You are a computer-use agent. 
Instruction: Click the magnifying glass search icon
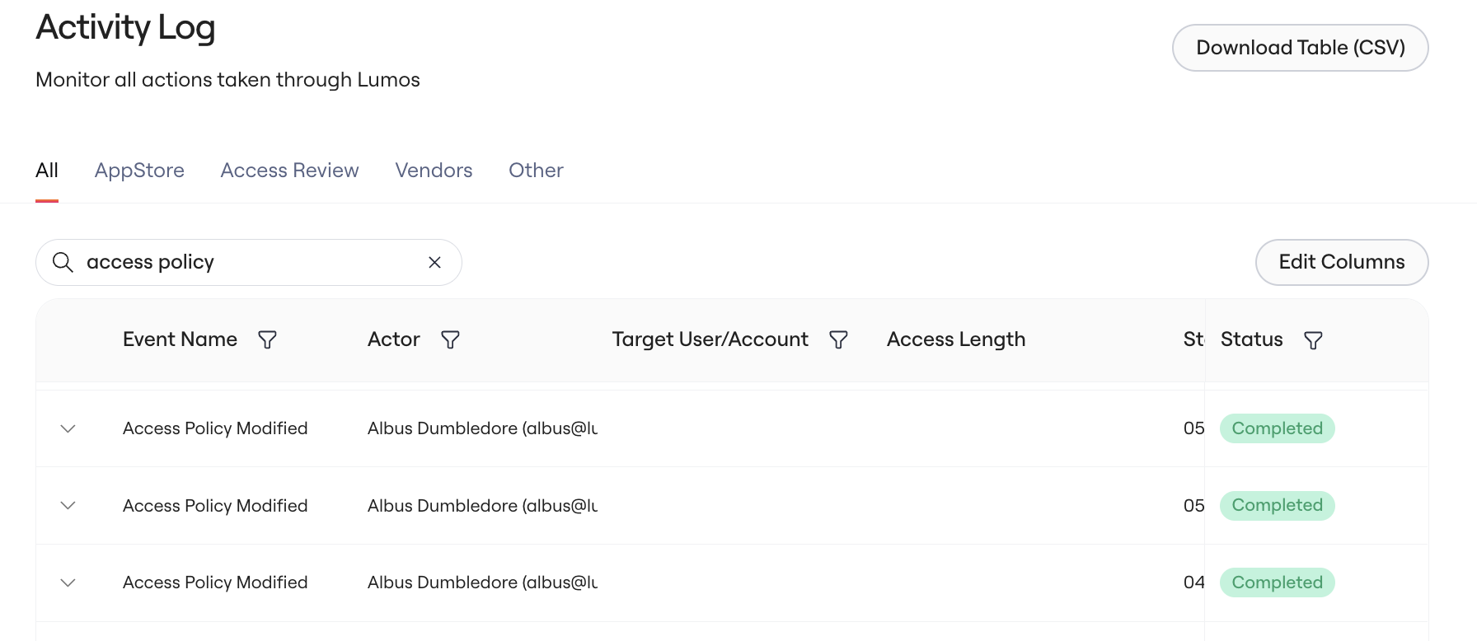click(63, 262)
